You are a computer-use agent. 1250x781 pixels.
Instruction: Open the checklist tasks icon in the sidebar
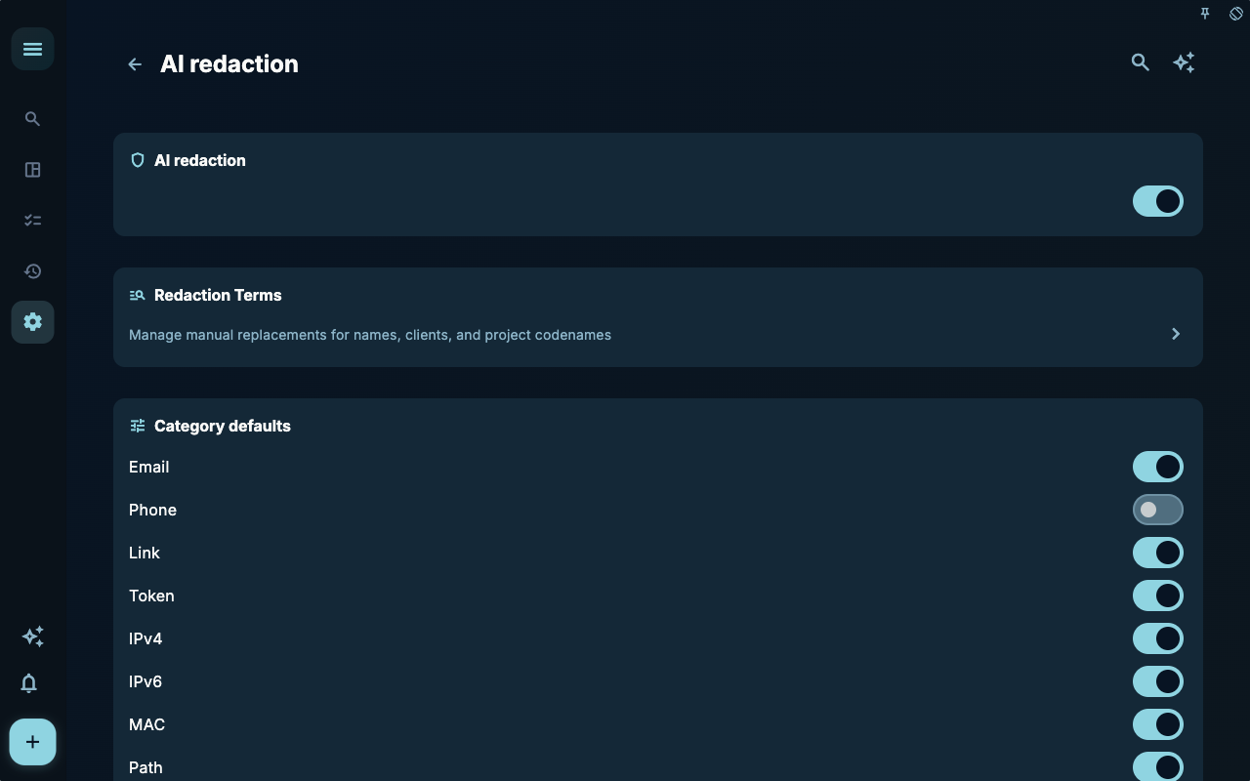[x=32, y=221]
